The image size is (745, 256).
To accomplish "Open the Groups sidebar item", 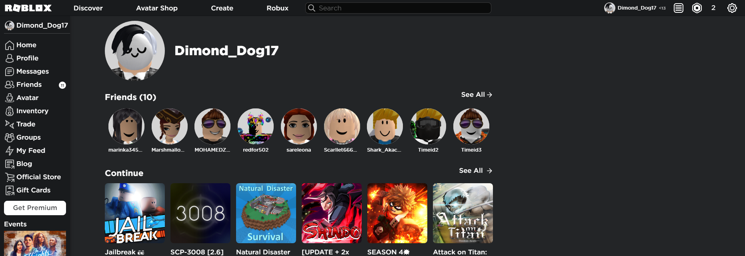I will [x=28, y=137].
